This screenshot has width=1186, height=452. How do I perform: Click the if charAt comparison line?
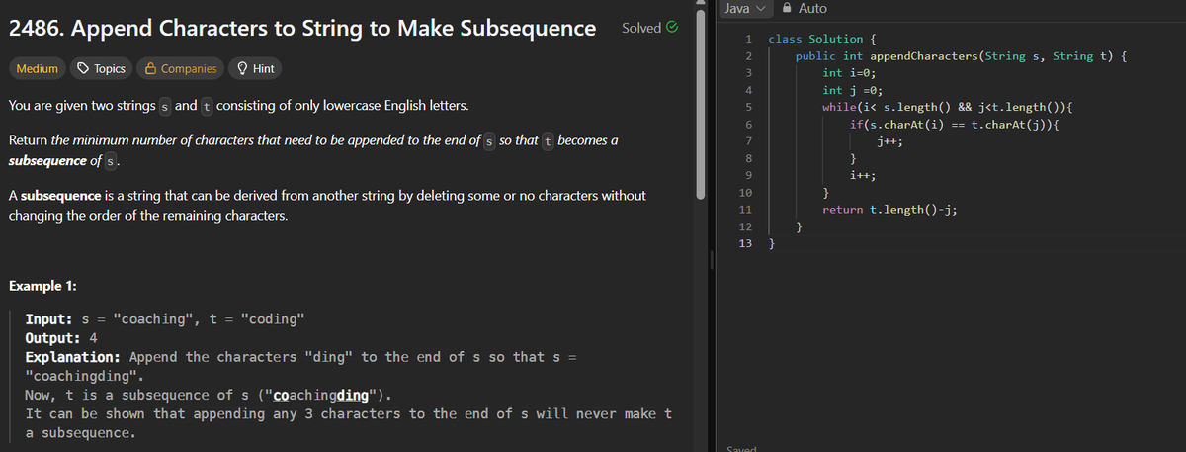[x=956, y=125]
